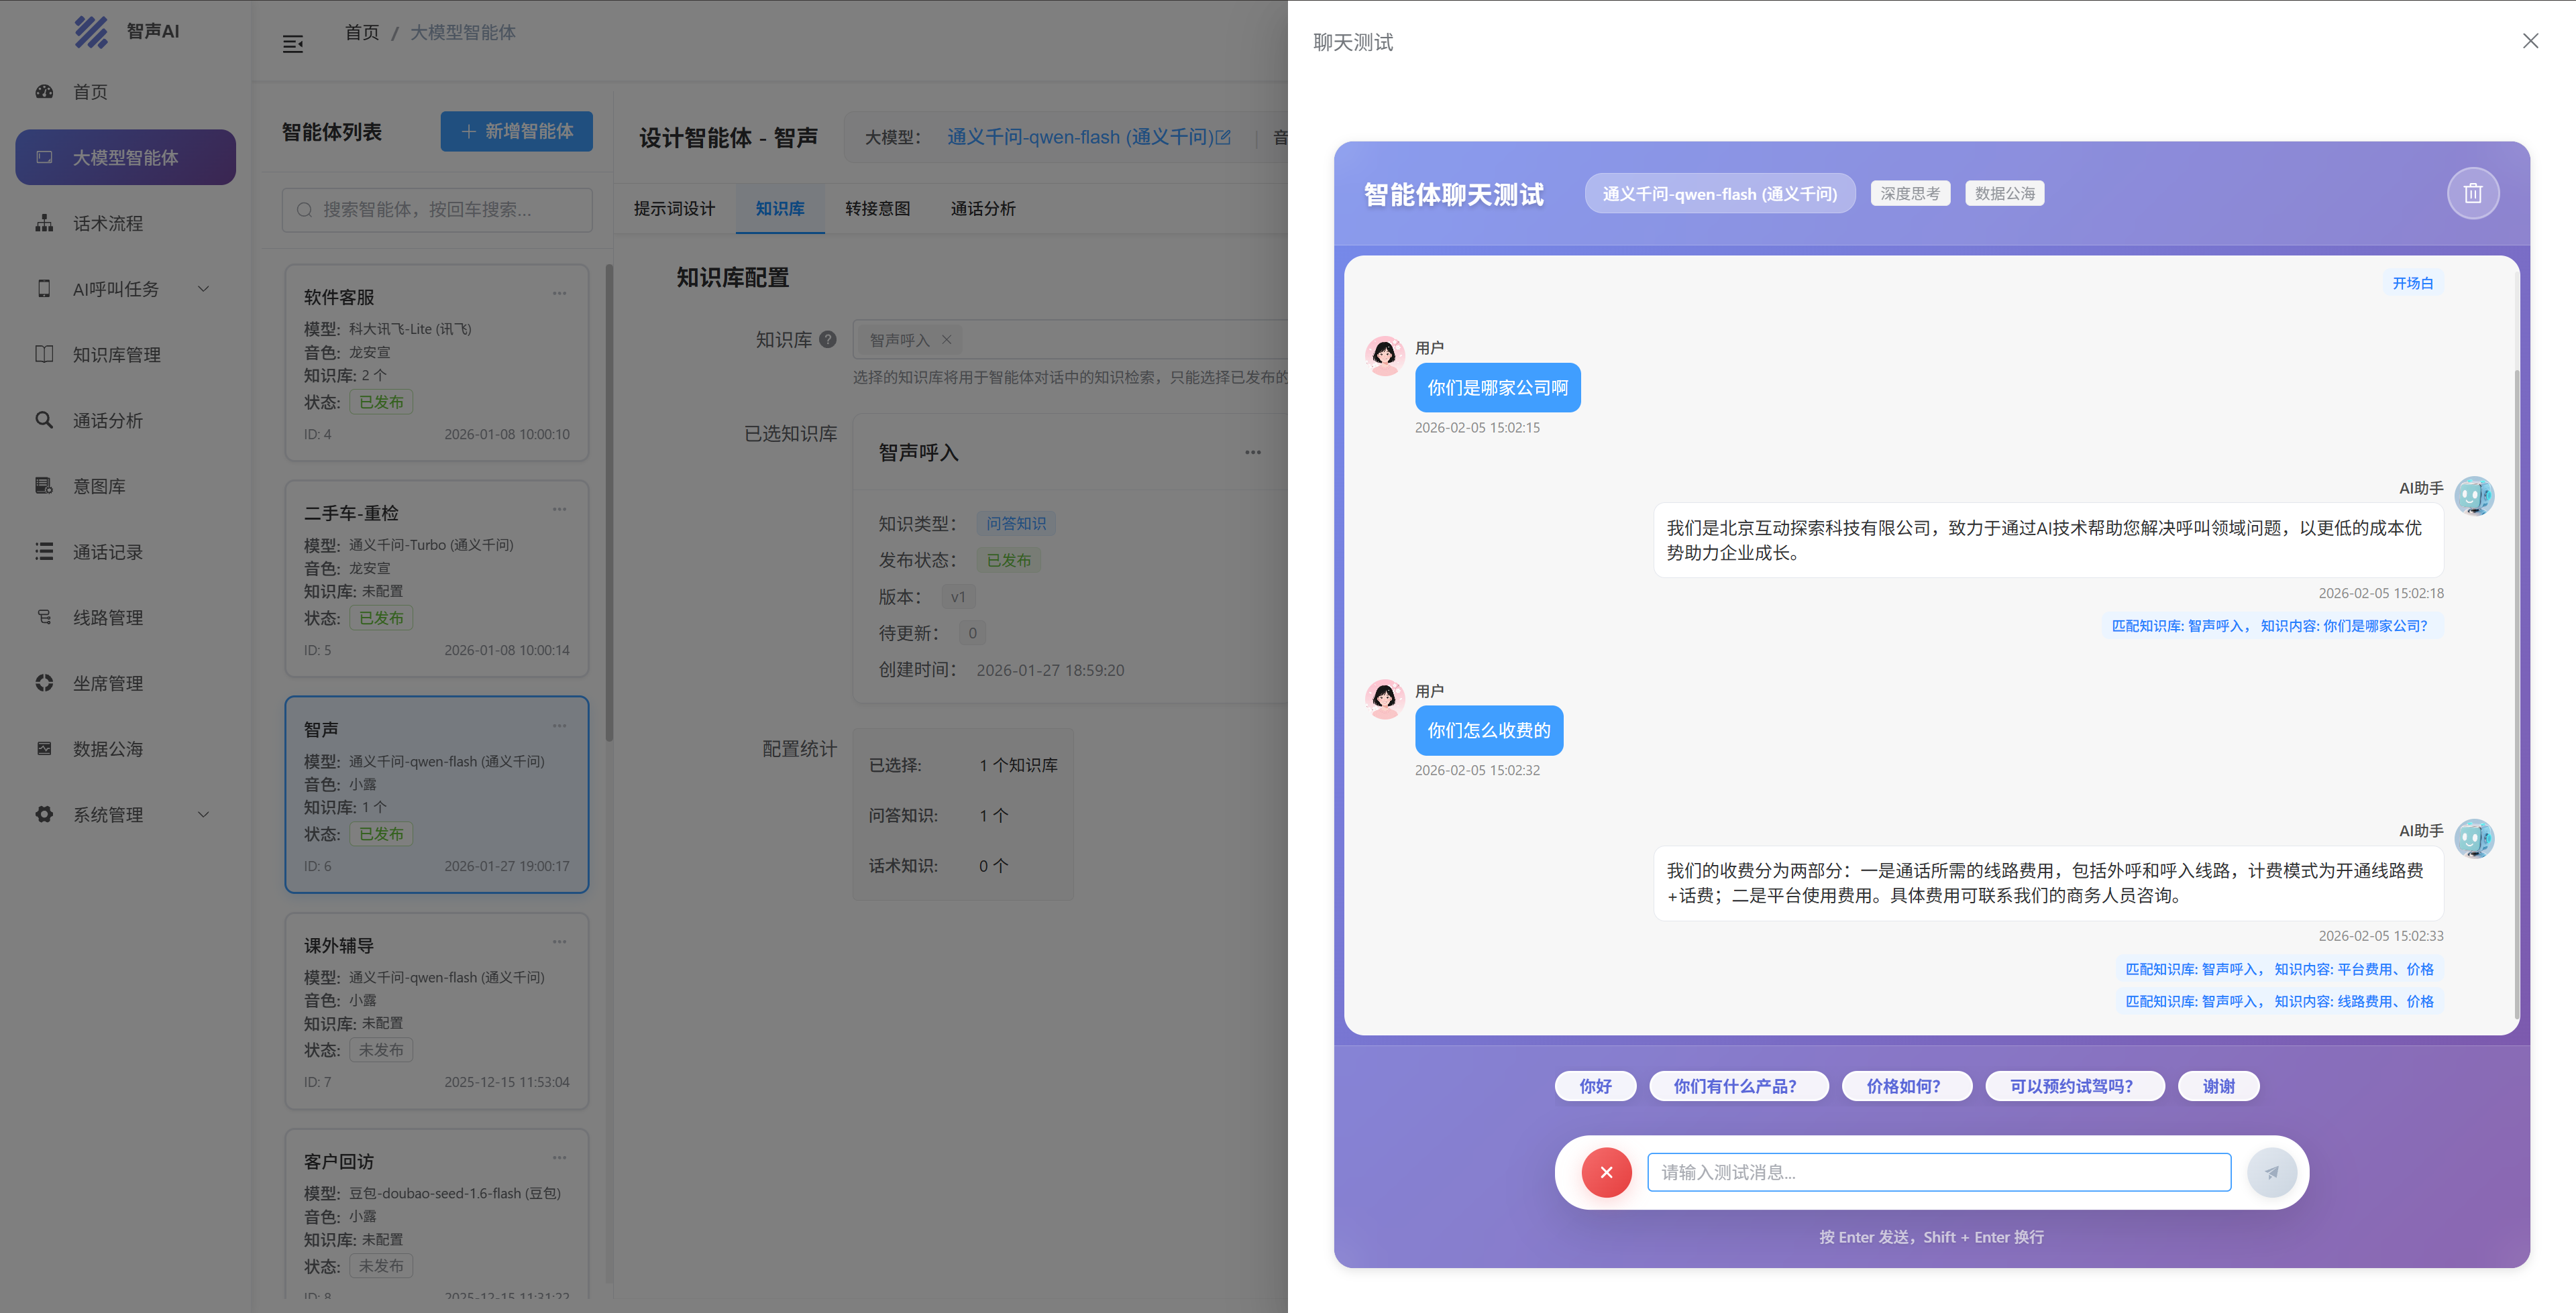2576x1313 pixels.
Task: Click the 知识库 help question mark icon
Action: (x=828, y=339)
